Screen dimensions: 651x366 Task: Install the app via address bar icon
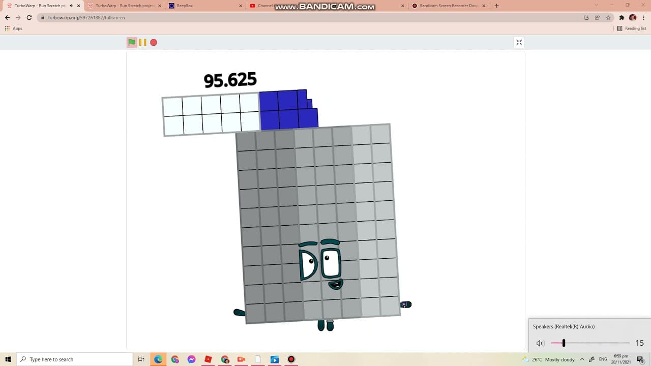(x=586, y=17)
